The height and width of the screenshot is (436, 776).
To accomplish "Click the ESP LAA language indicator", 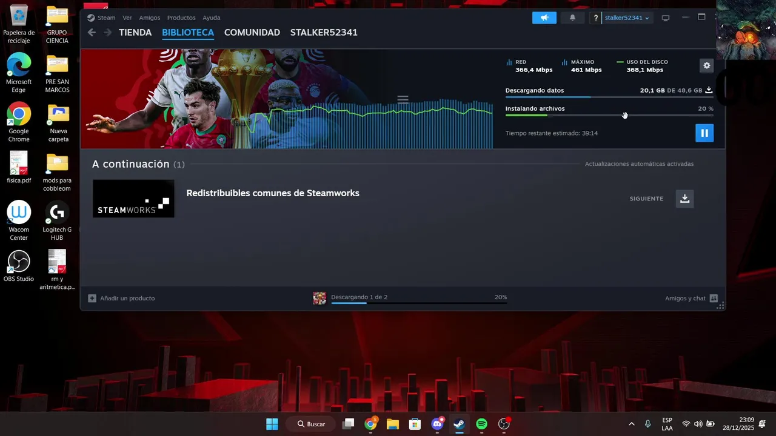I will tap(667, 424).
